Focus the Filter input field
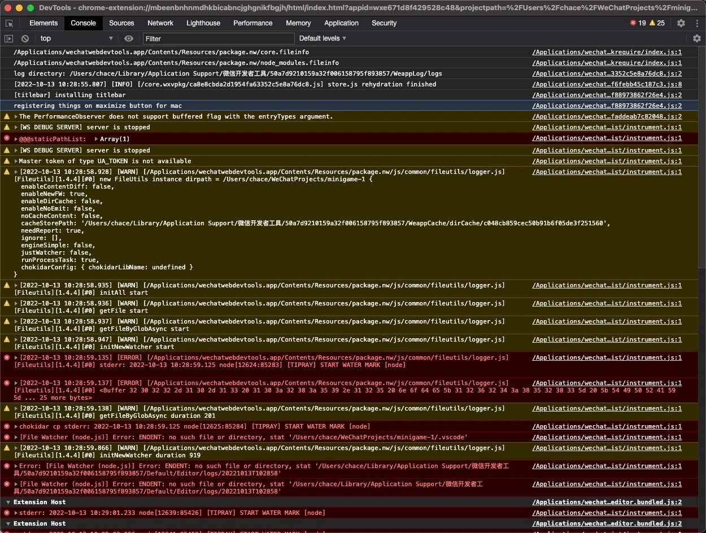Screen dimensions: 706x533 point(219,38)
